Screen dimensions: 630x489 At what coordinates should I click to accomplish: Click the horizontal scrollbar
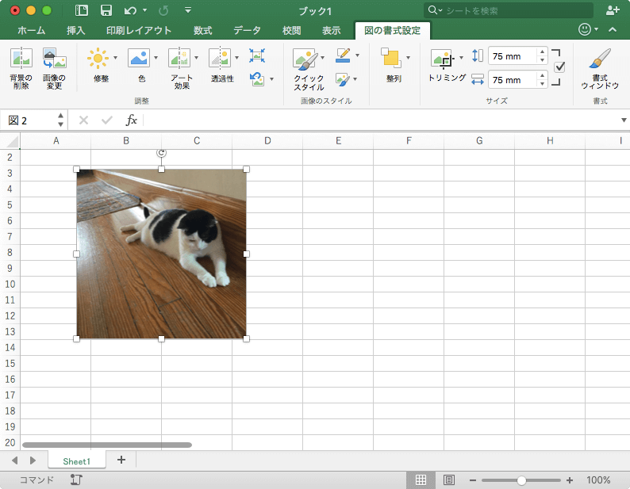(x=107, y=445)
